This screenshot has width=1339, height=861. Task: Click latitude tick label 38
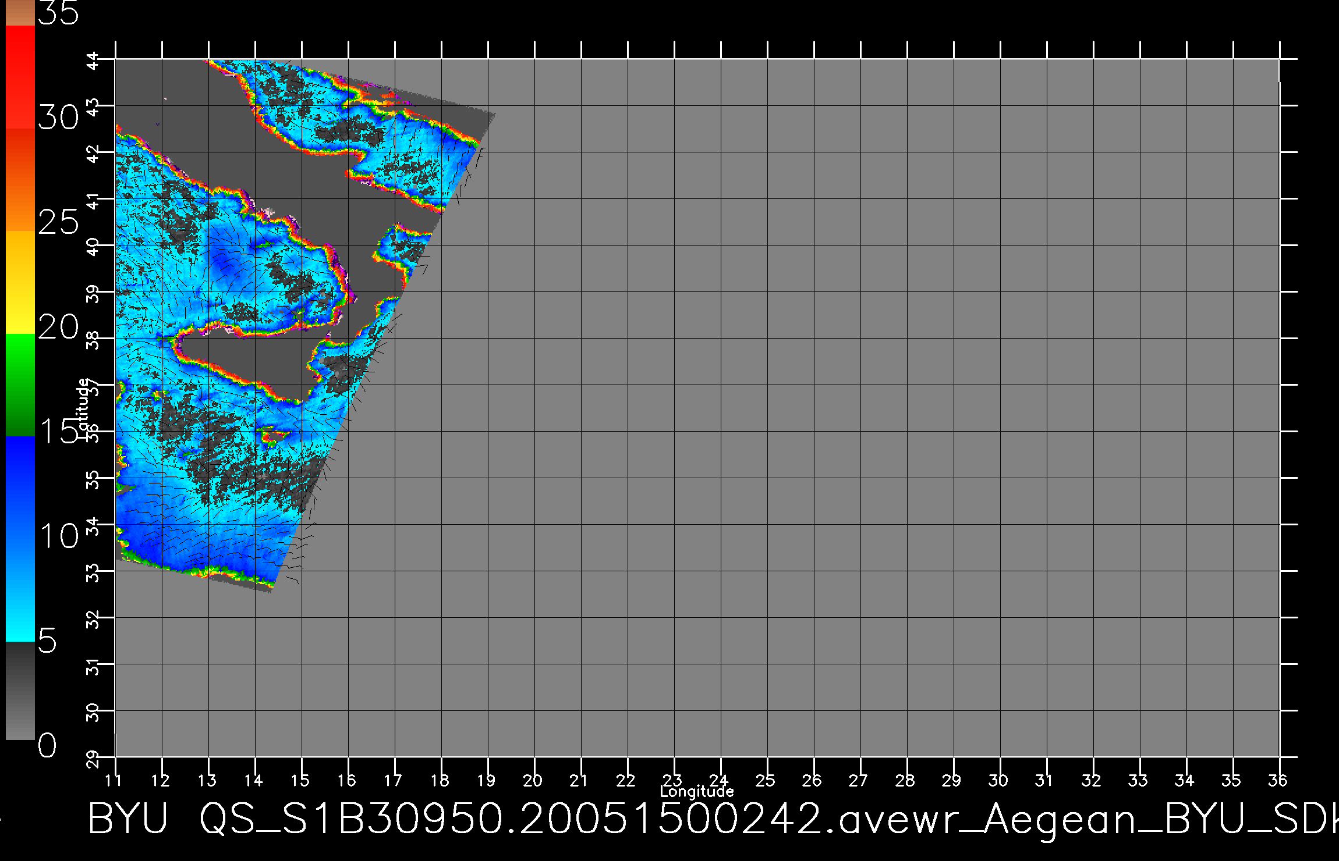click(93, 339)
